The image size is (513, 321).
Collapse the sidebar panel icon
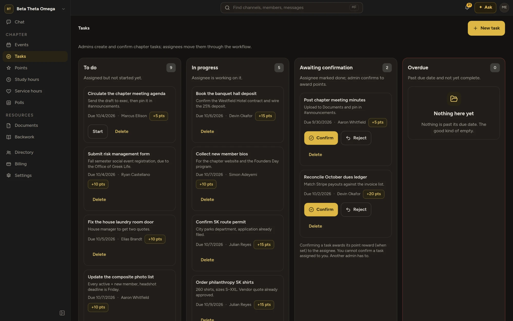(x=62, y=313)
